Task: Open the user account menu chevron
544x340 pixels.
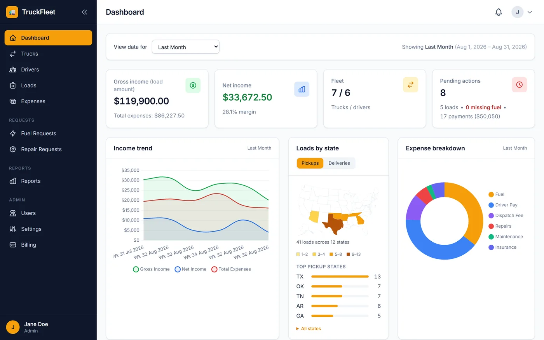Action: point(530,12)
